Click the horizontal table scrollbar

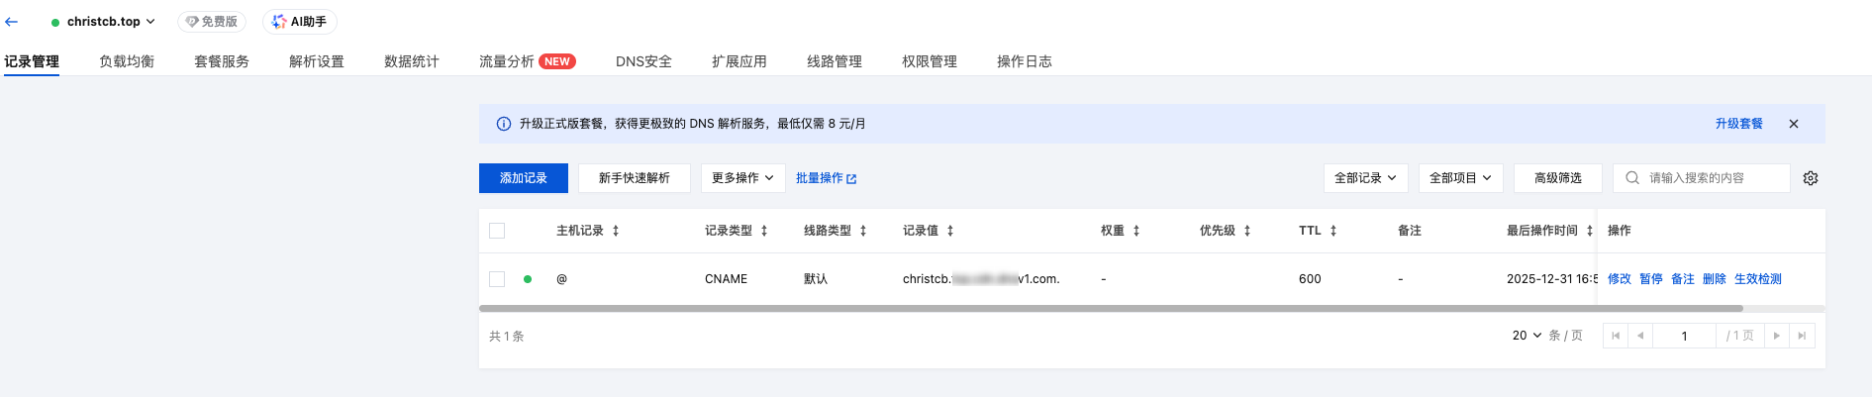[x=1111, y=309]
